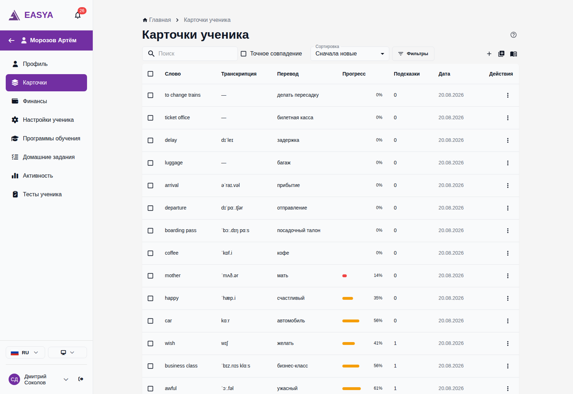The height and width of the screenshot is (394, 573).
Task: Toggle the select-all checkbox in table header
Action: pyautogui.click(x=150, y=74)
